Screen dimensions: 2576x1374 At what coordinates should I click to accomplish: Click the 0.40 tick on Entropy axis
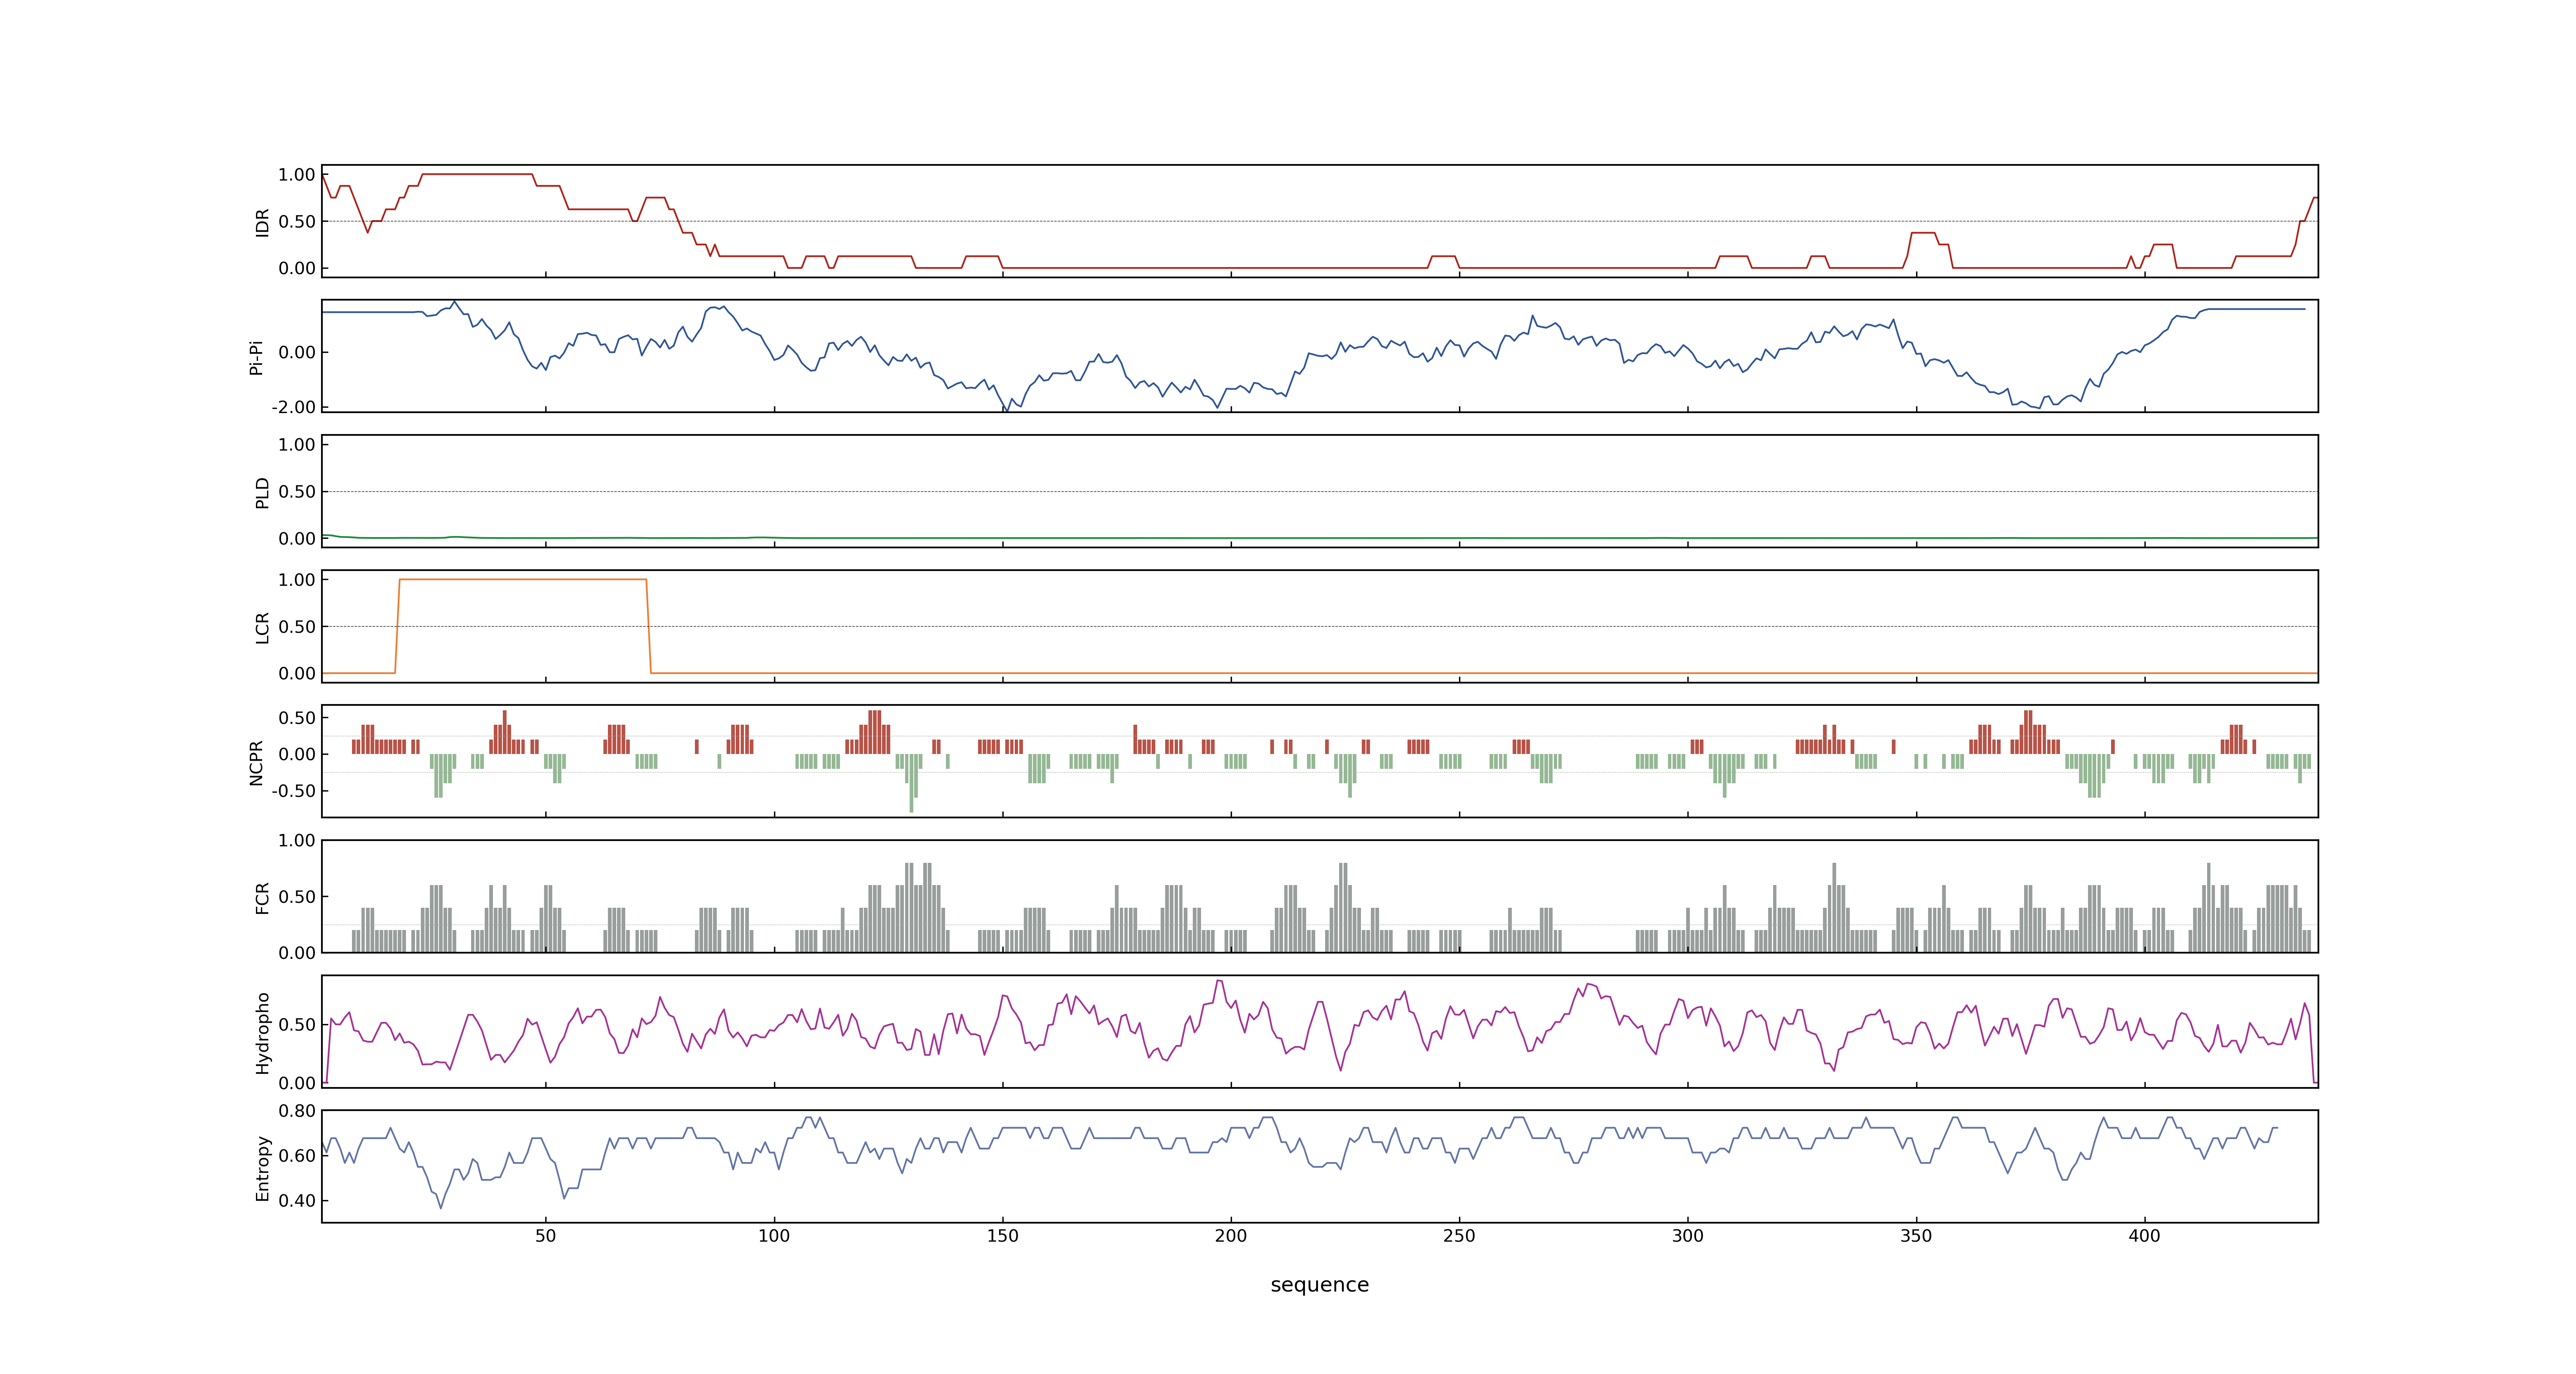tap(297, 1200)
